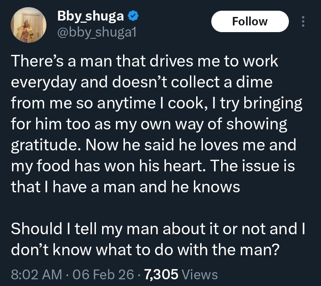Screen dimensions: 321x286
Task: Follow the Bby_shuga account
Action: (x=250, y=21)
